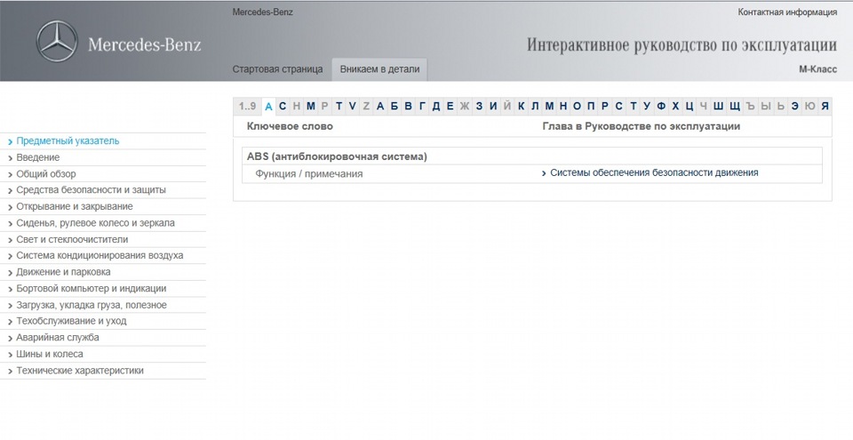Go to Свет и стеклоочистители

click(72, 240)
